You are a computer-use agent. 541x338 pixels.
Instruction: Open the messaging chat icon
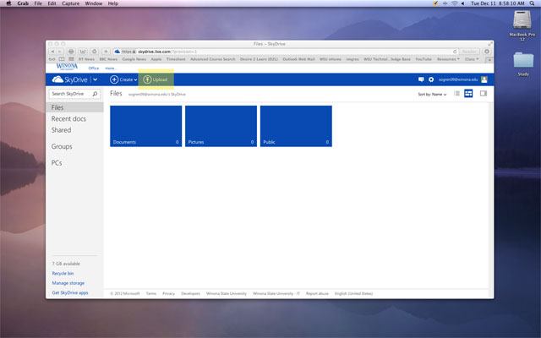[x=421, y=79]
